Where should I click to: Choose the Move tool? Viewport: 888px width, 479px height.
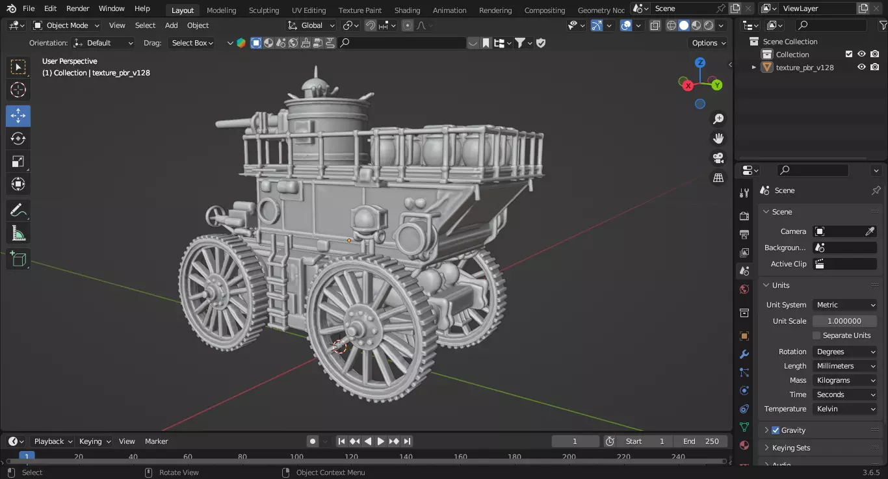click(18, 116)
